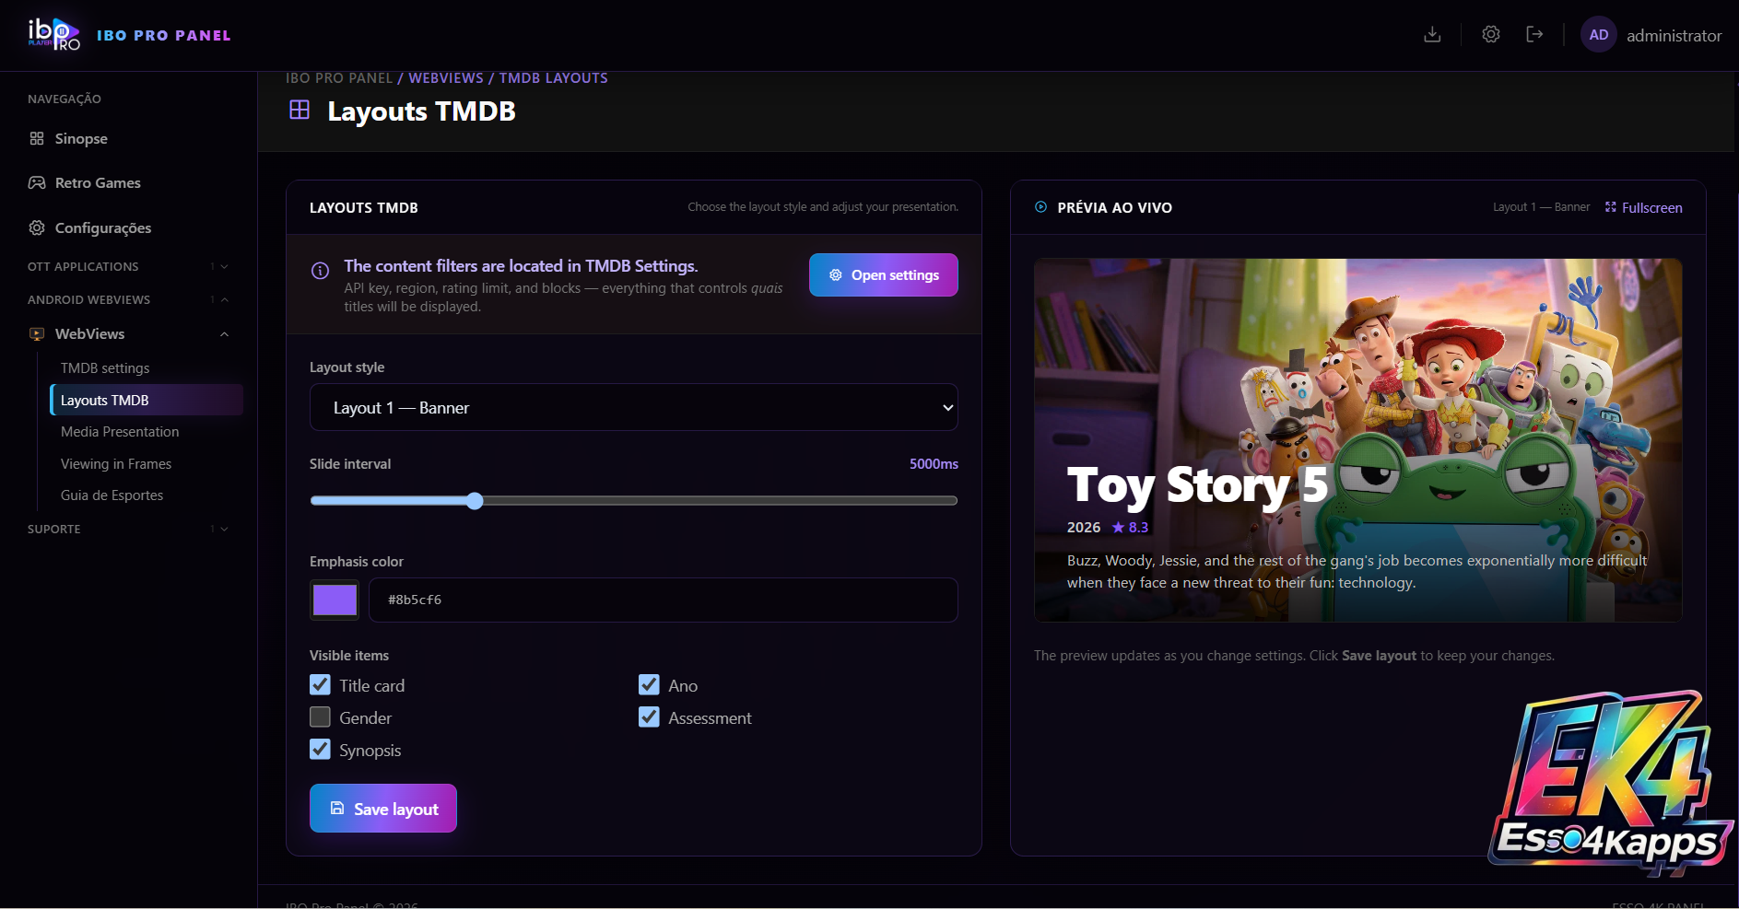This screenshot has width=1739, height=909.
Task: Toggle the Synopsis checkbox
Action: 320,750
